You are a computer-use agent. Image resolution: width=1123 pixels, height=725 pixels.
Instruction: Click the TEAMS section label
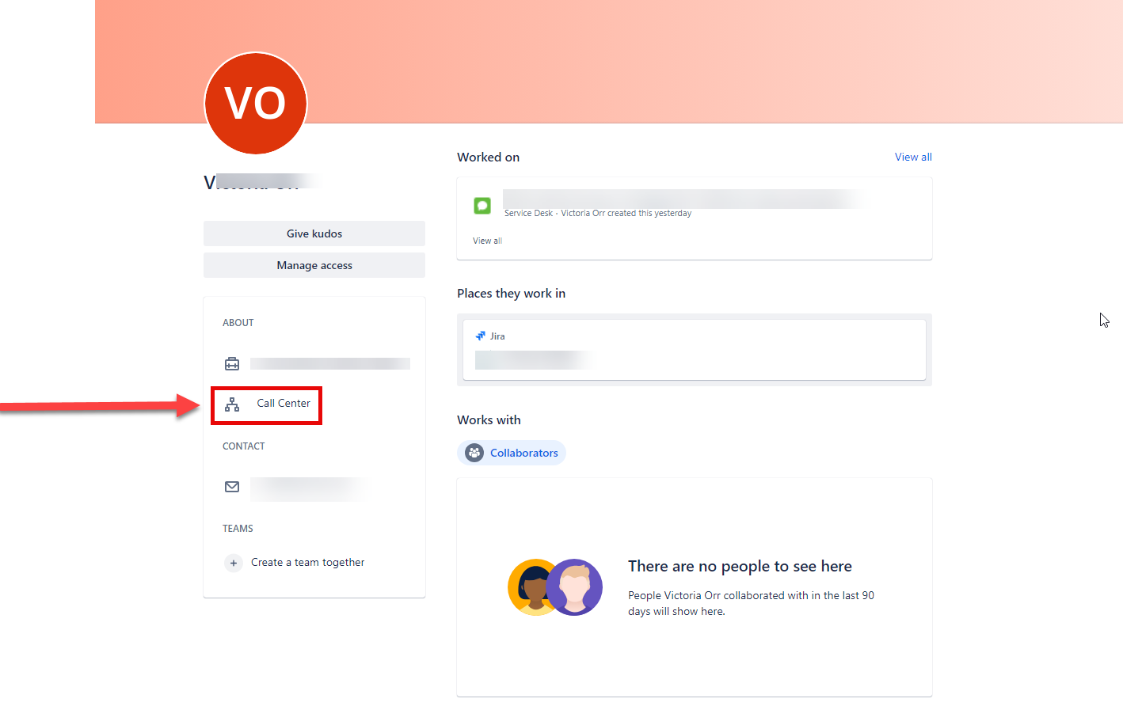pyautogui.click(x=238, y=529)
